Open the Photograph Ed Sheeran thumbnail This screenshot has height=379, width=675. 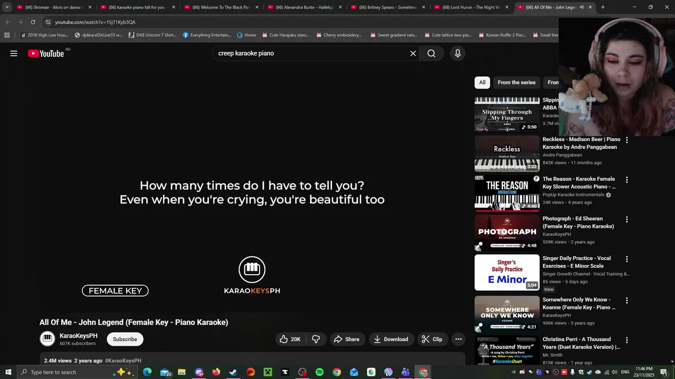[507, 233]
